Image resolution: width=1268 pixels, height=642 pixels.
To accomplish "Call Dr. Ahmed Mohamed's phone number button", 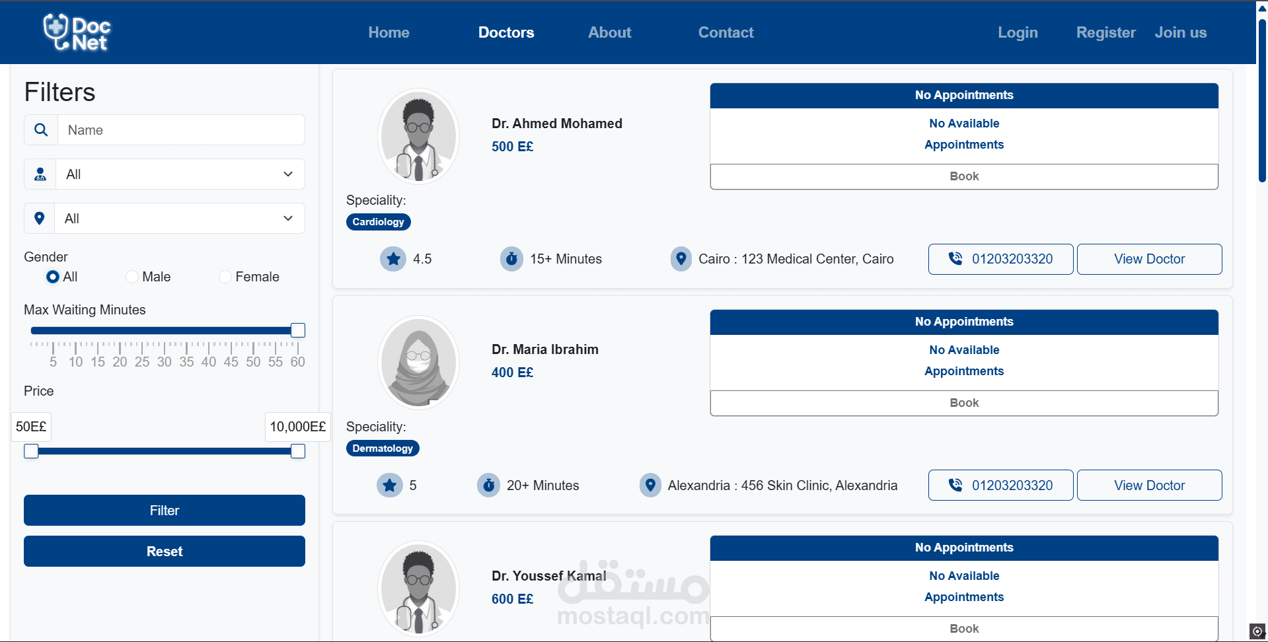I will [x=1000, y=259].
